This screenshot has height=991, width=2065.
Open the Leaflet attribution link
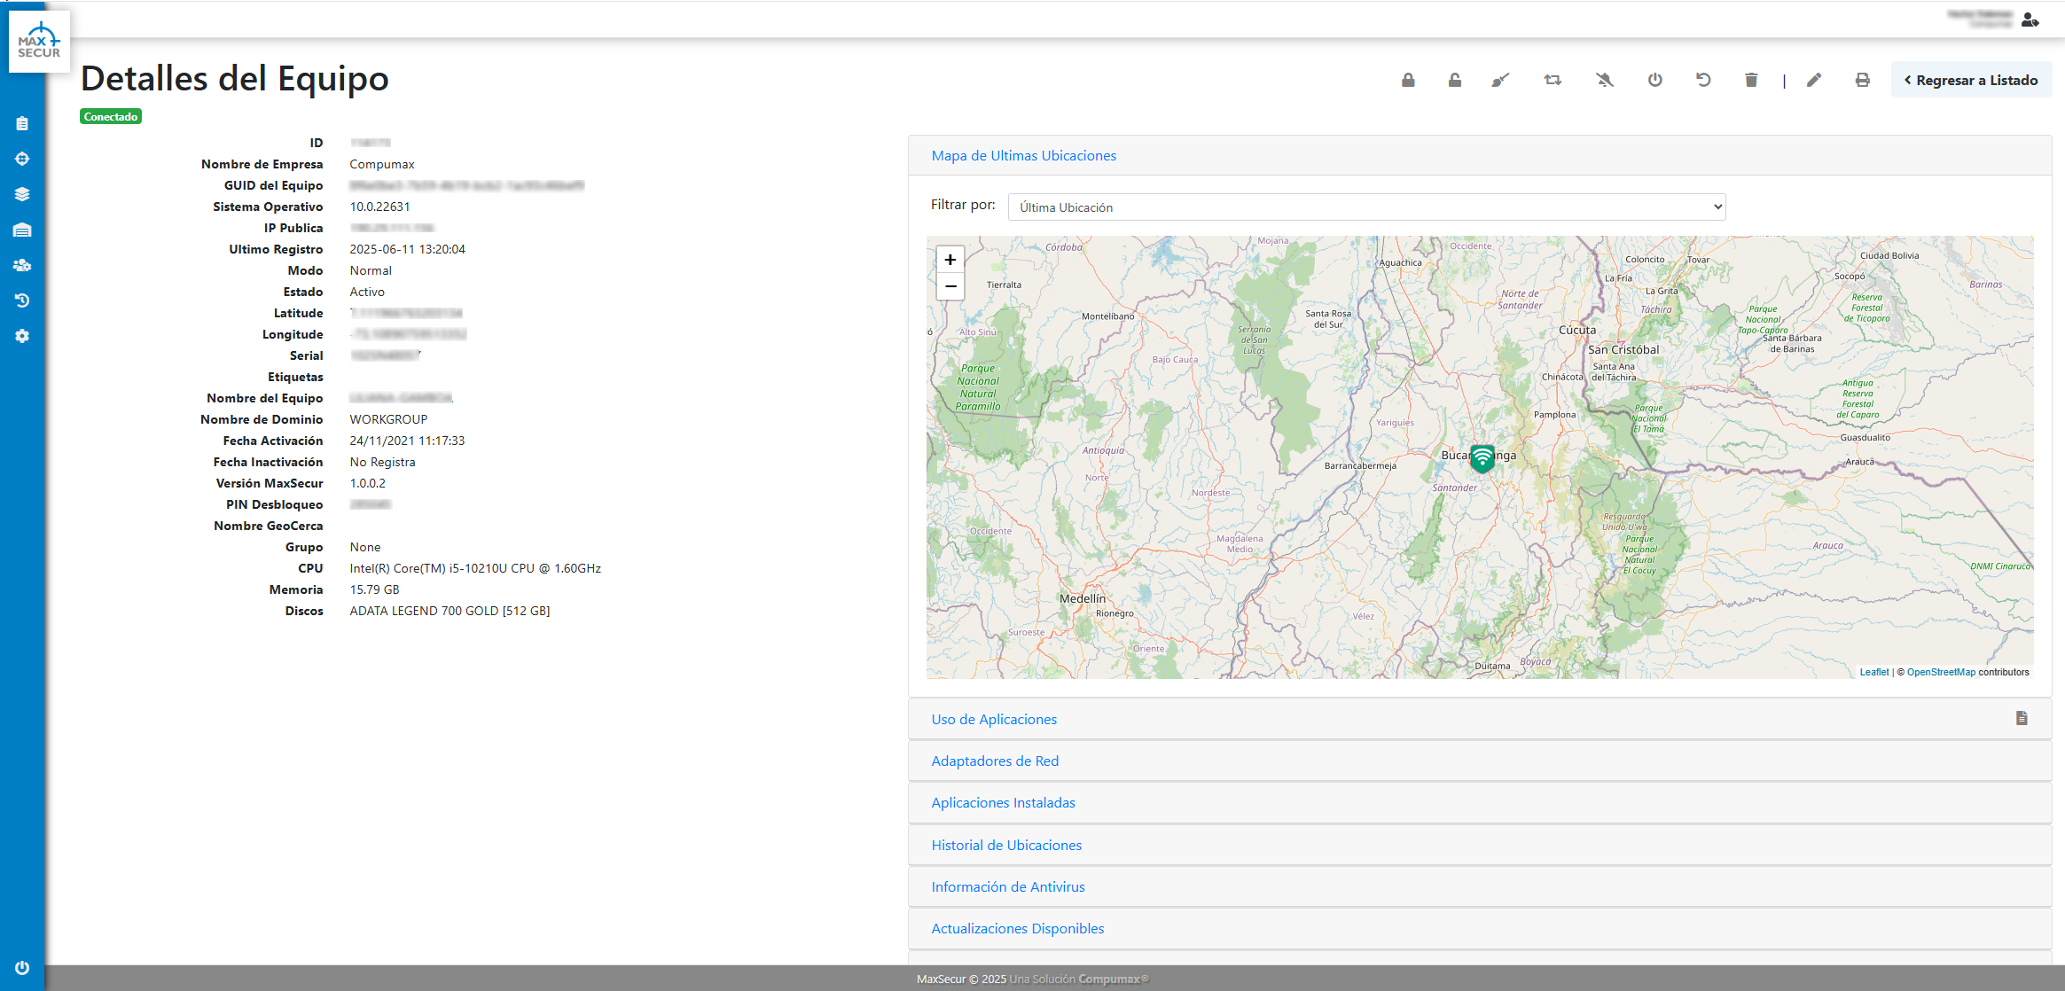[1874, 672]
